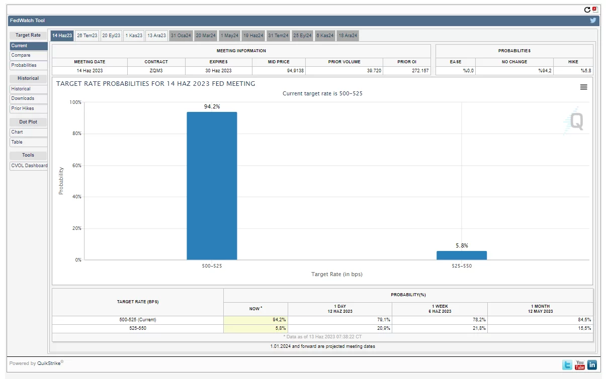Open the YouTube icon in the footer

[580, 365]
